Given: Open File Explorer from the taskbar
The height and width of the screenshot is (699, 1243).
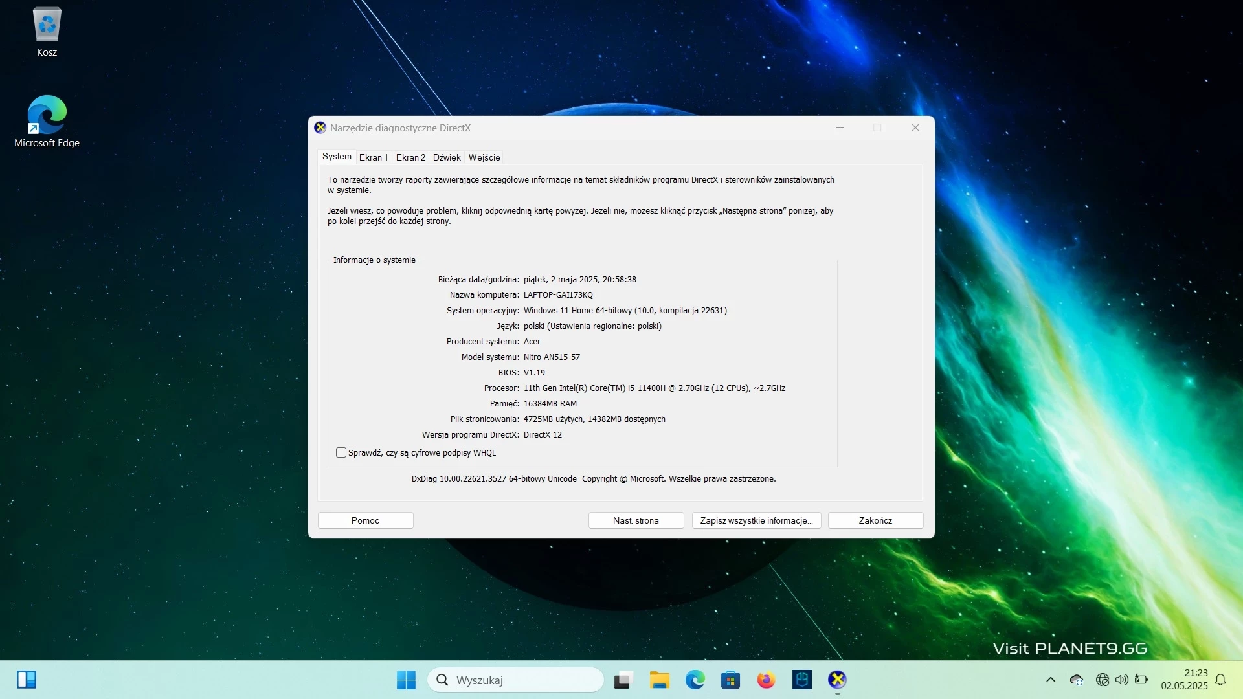Looking at the screenshot, I should (x=659, y=680).
